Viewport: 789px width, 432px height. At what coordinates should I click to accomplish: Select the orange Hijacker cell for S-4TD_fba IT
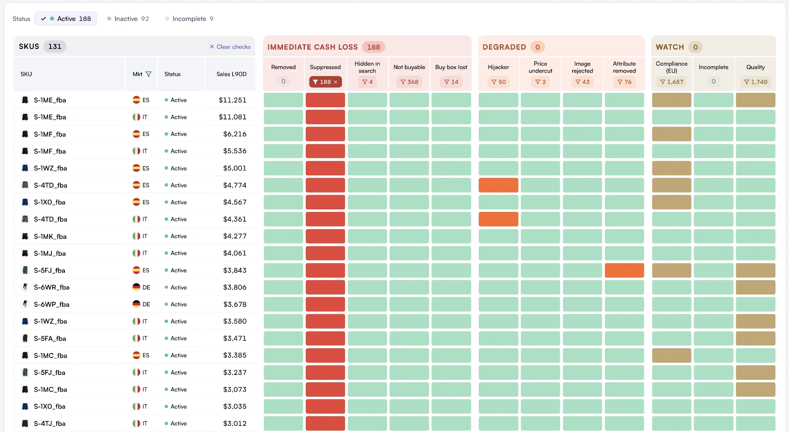(498, 219)
